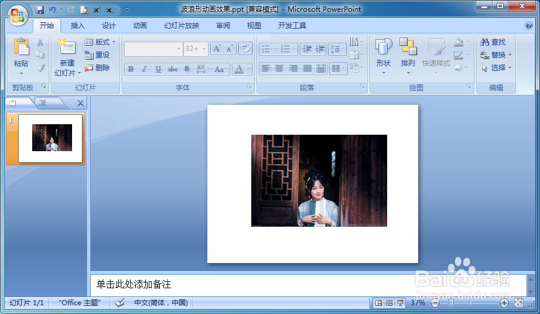Align text right
This screenshot has width=540, height=314.
(293, 69)
